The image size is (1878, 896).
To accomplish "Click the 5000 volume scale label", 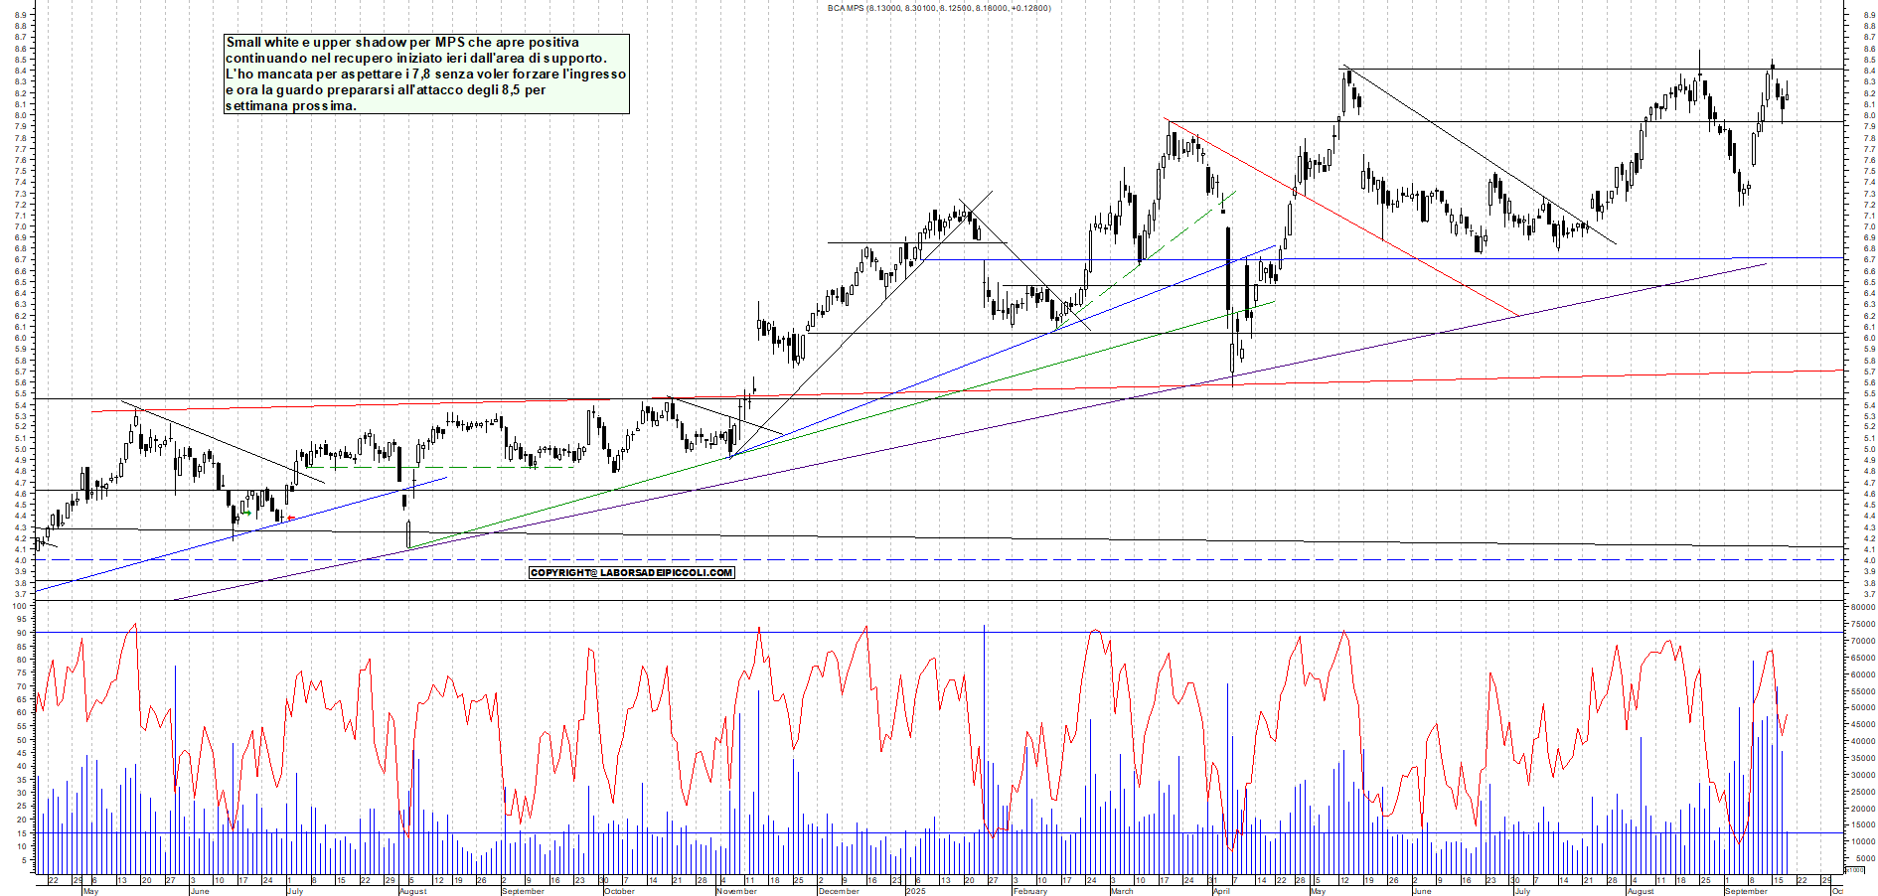I will pyautogui.click(x=1865, y=858).
